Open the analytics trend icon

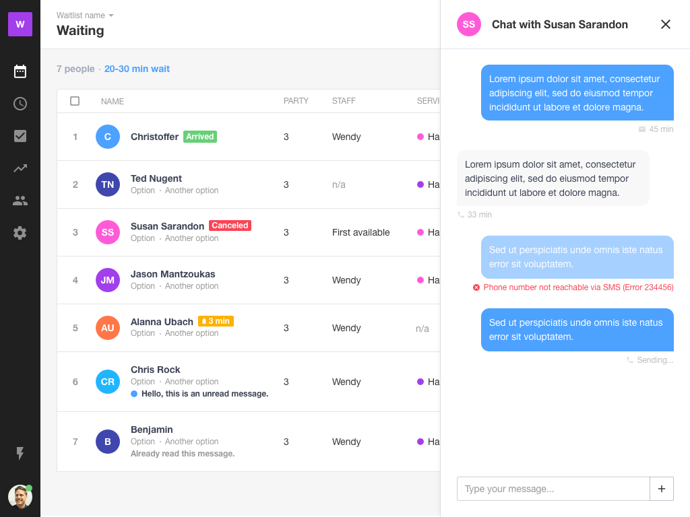(x=20, y=168)
